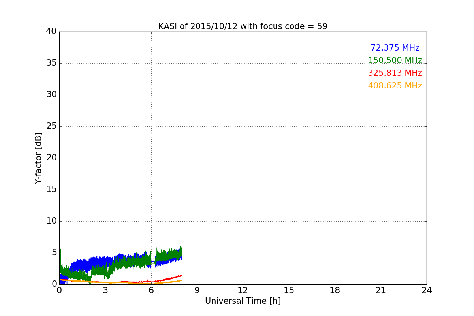The image size is (474, 316).
Task: Click y-axis tick label 15
Action: point(51,190)
